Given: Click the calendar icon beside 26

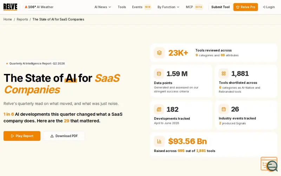Looking at the screenshot, I should click(x=224, y=109).
